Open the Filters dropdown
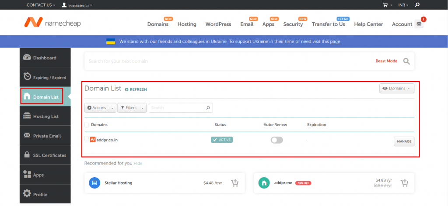The height and width of the screenshot is (206, 448). pos(132,108)
